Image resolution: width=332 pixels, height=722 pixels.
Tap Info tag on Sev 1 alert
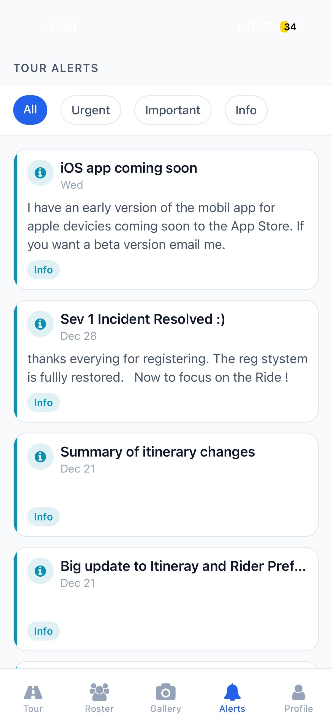pyautogui.click(x=43, y=403)
